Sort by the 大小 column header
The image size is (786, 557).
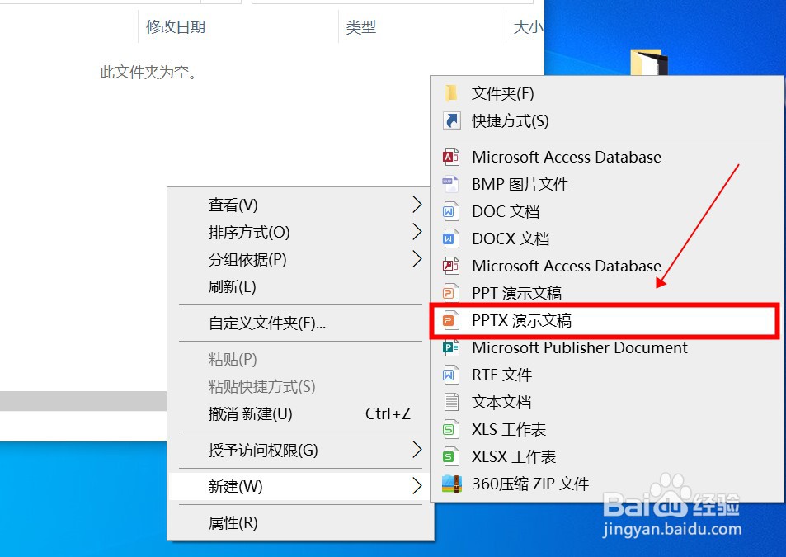(525, 26)
